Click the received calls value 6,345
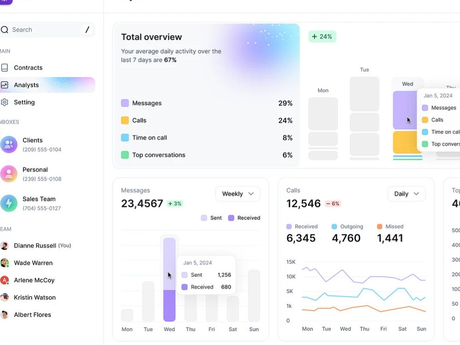Image resolution: width=460 pixels, height=345 pixels. [x=301, y=238]
